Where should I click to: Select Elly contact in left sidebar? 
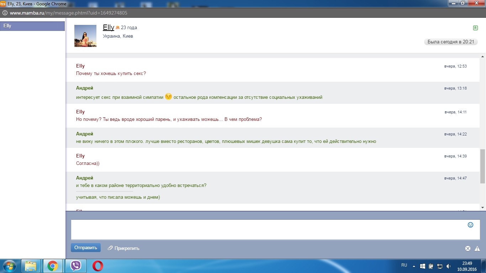(x=32, y=26)
